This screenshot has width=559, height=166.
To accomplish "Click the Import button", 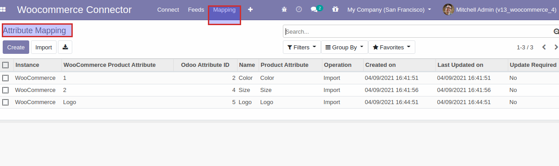I will pyautogui.click(x=44, y=47).
